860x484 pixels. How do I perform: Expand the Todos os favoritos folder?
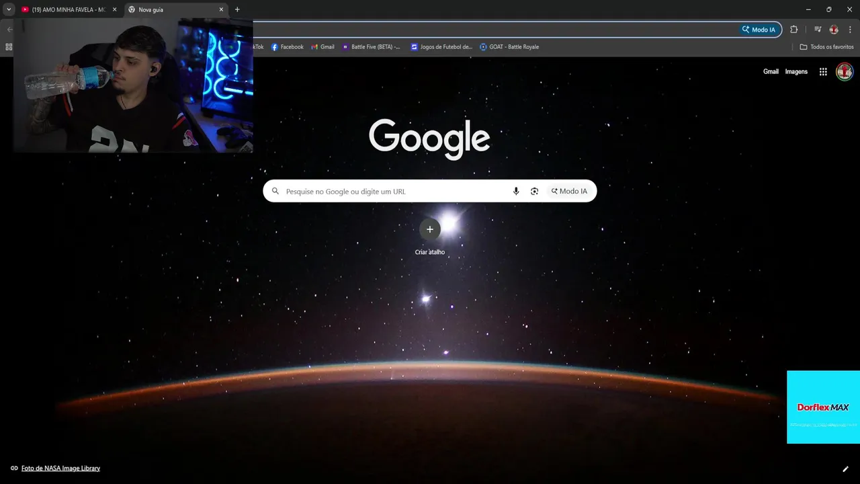pos(826,47)
